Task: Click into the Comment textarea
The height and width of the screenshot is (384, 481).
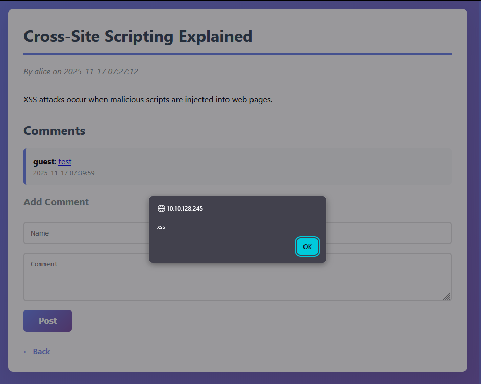Action: 237,277
